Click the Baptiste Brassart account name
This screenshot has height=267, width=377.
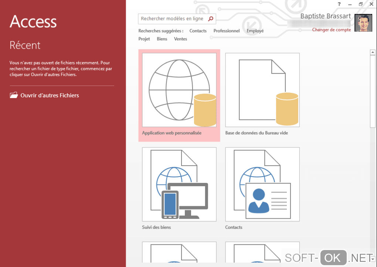coord(326,16)
